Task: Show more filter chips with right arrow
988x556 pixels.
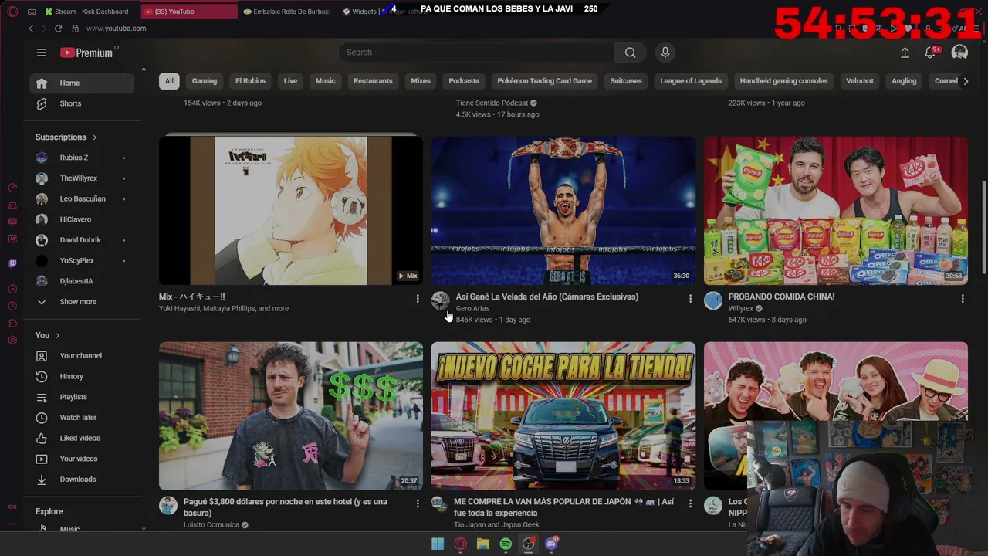Action: [x=965, y=81]
